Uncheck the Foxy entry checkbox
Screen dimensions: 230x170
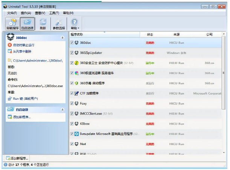point(72,104)
